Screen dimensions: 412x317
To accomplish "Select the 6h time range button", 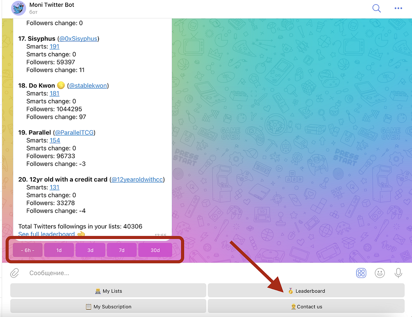I will tap(28, 250).
